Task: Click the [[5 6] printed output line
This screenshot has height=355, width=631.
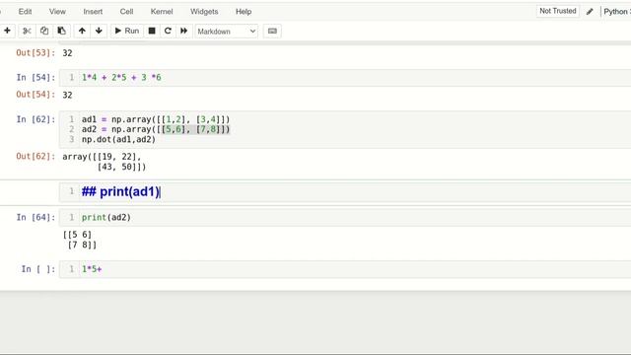Action: [x=77, y=235]
